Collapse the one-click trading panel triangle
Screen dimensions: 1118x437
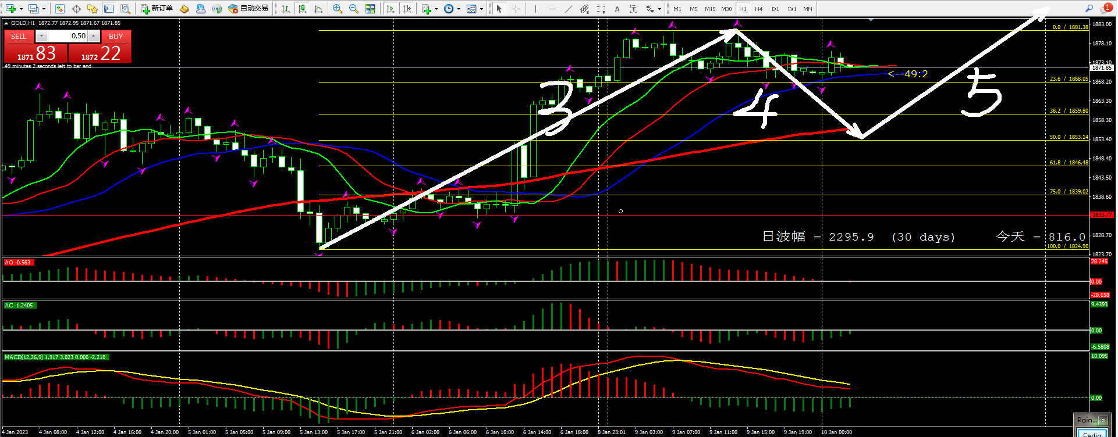[6, 23]
